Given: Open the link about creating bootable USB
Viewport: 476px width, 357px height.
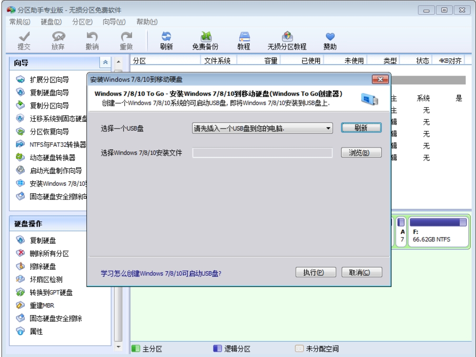Looking at the screenshot, I should [161, 274].
